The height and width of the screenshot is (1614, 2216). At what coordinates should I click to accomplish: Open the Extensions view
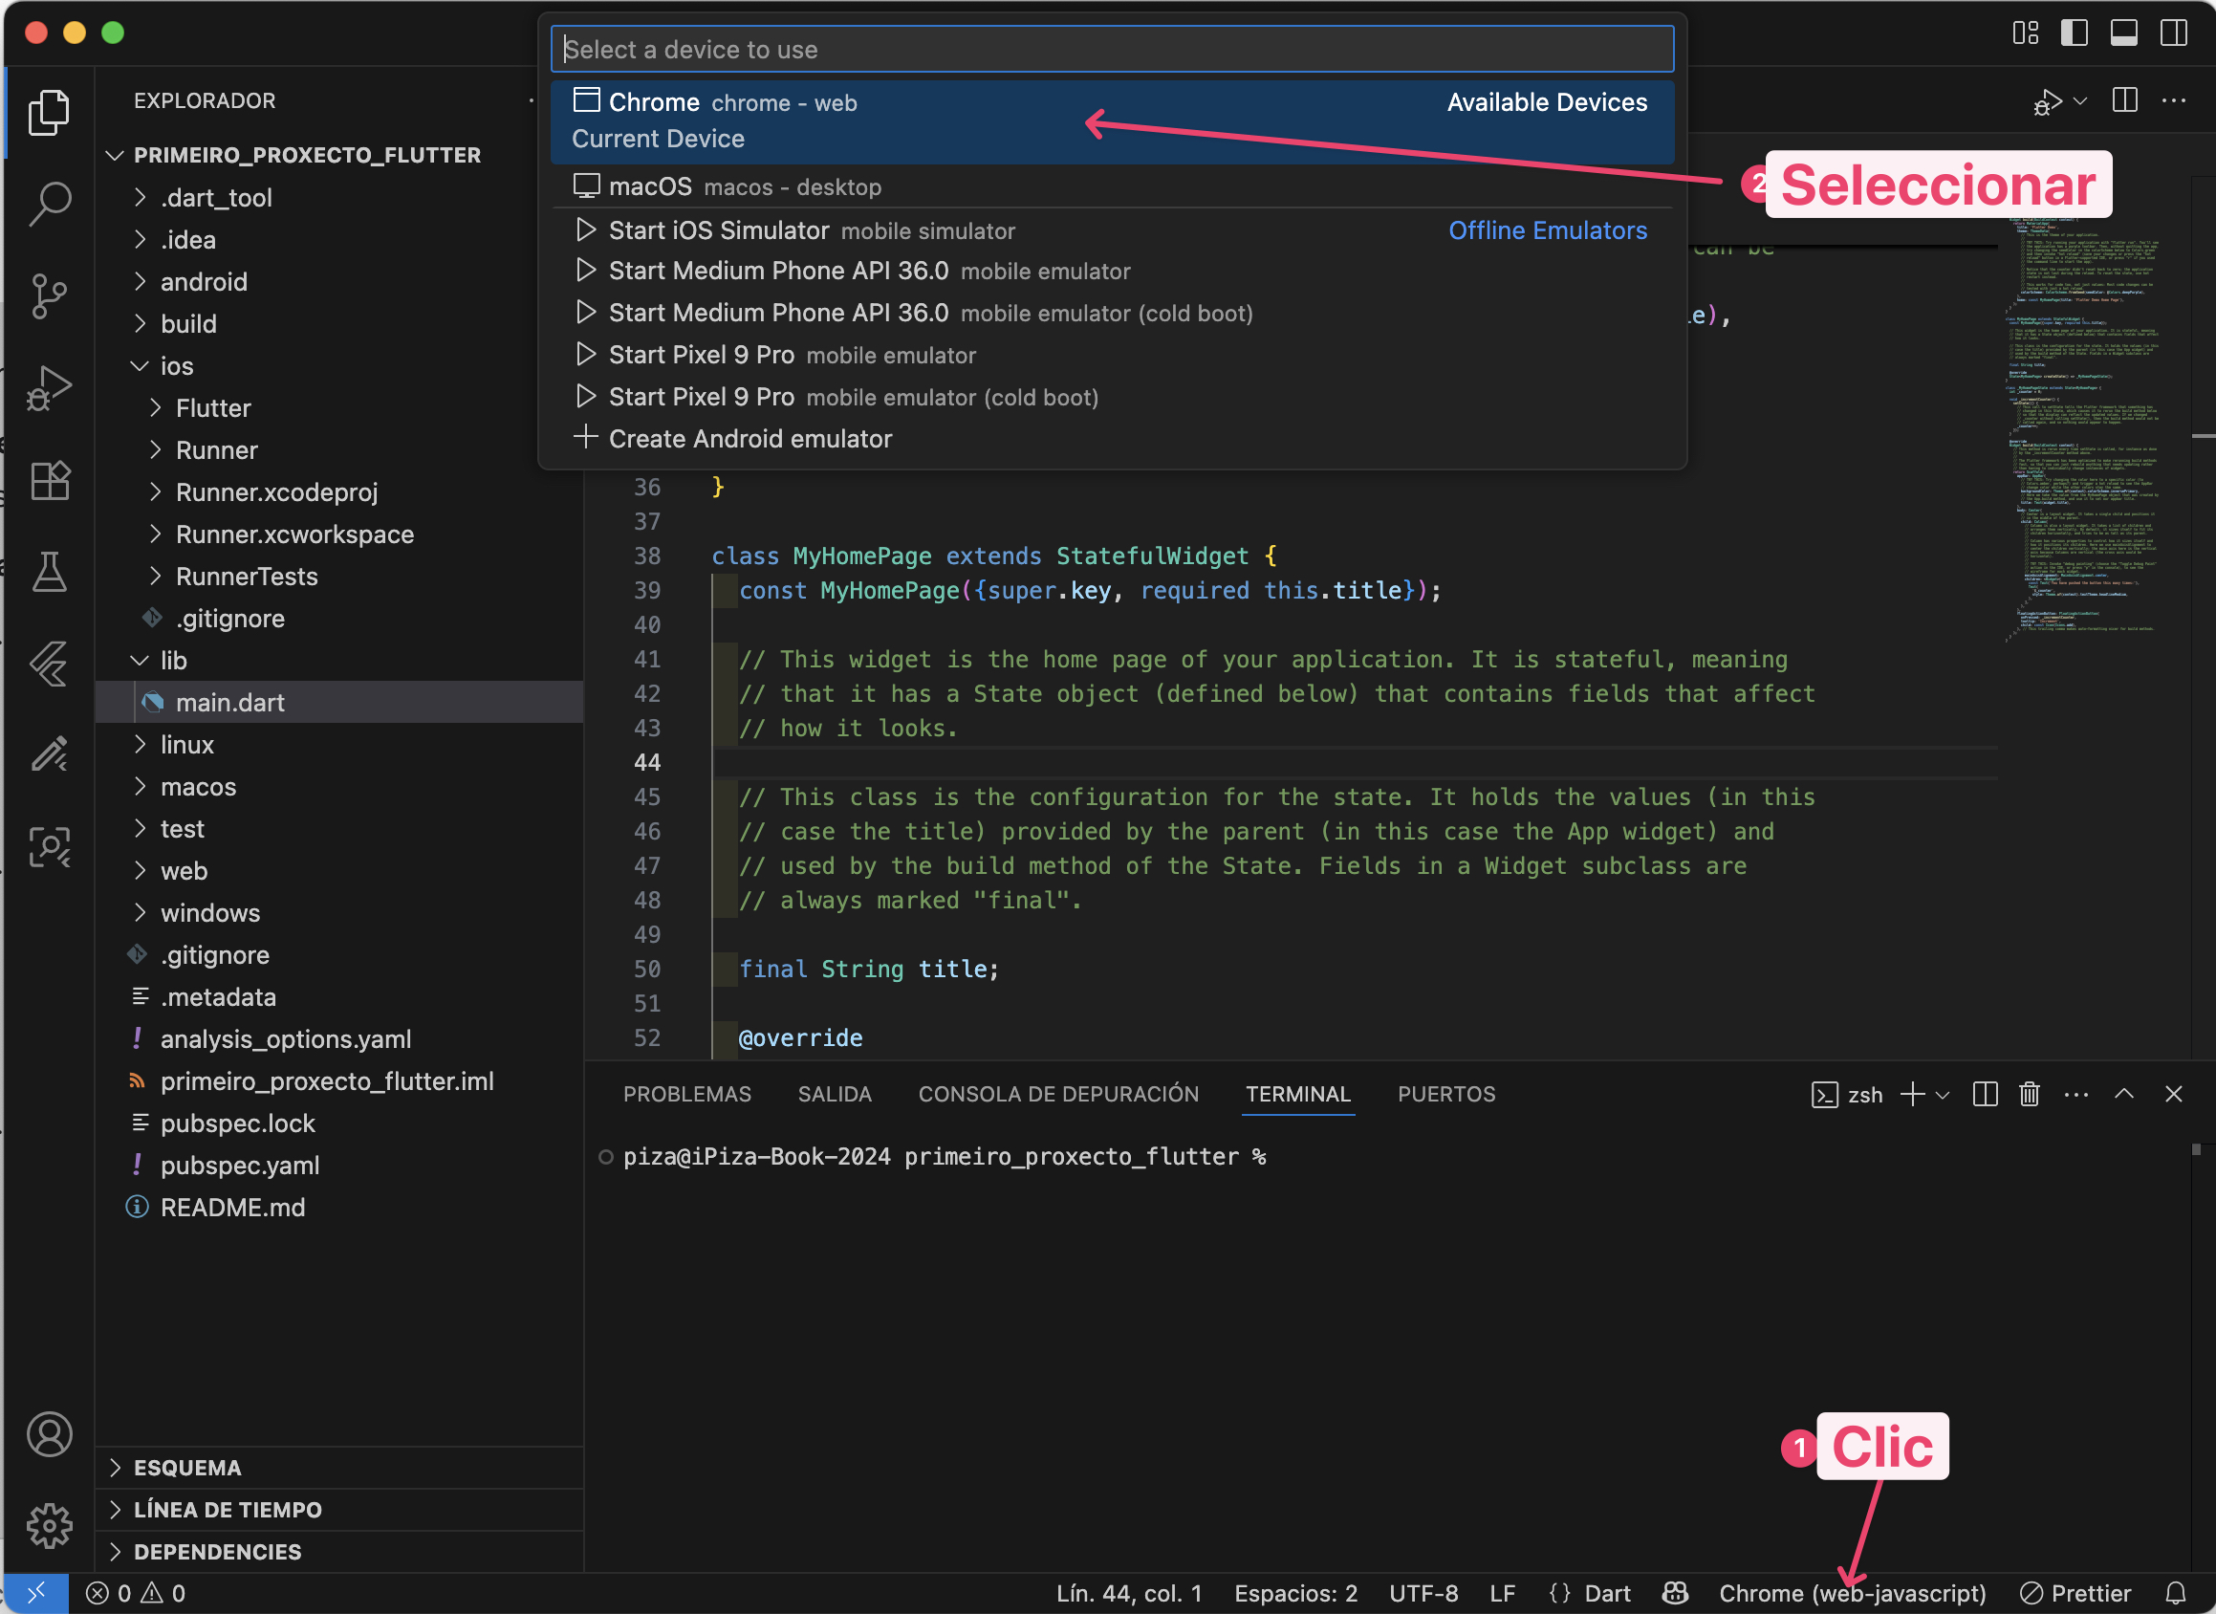49,480
